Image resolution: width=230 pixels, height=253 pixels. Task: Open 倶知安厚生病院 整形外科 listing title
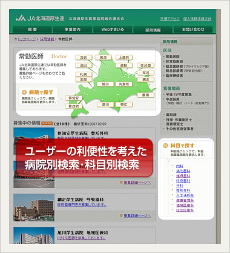point(83,133)
